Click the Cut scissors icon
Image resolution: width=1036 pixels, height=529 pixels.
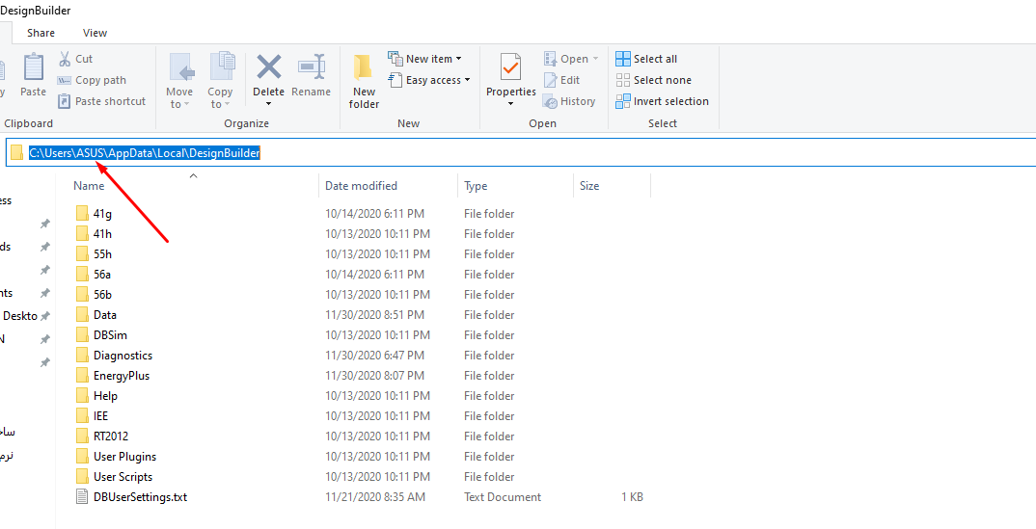pyautogui.click(x=64, y=59)
